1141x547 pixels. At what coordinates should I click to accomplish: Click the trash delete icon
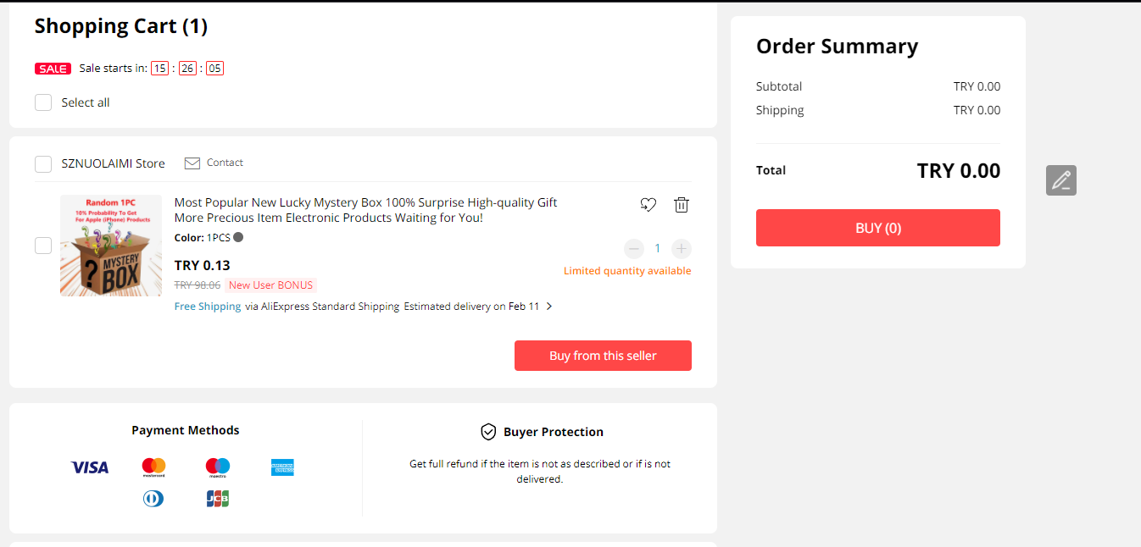682,204
